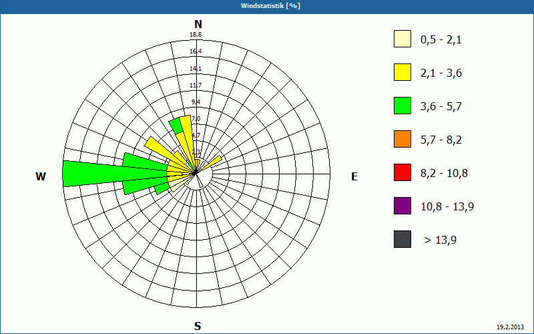
Task: Click the 18,8 radial axis value
Action: coord(196,35)
